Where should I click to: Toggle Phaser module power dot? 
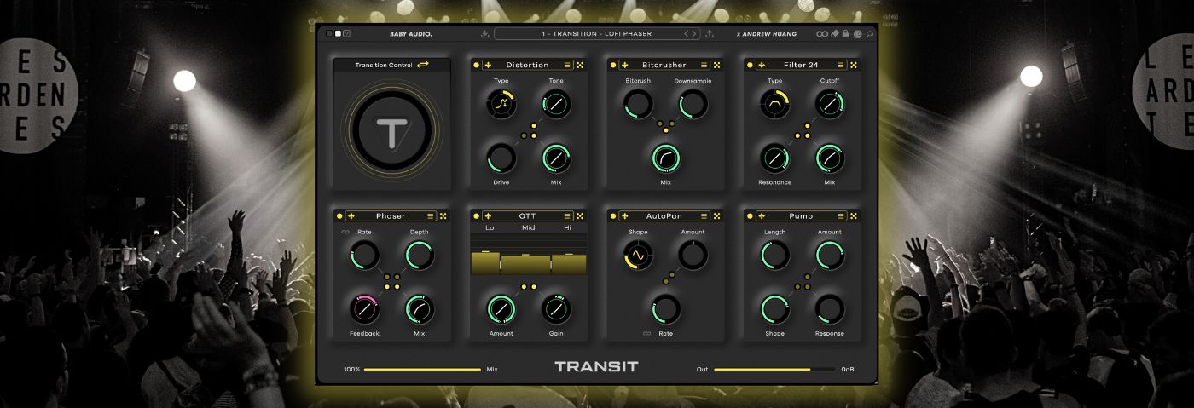tap(339, 216)
